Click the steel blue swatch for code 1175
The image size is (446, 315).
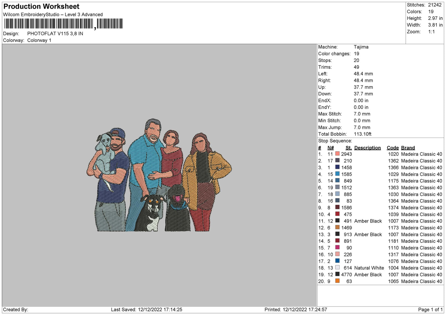point(337,181)
